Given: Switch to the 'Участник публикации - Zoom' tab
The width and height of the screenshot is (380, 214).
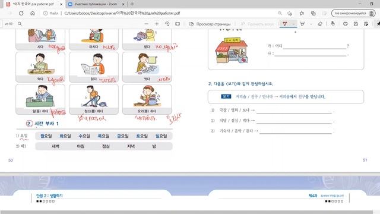Looking at the screenshot, I should click(x=96, y=4).
